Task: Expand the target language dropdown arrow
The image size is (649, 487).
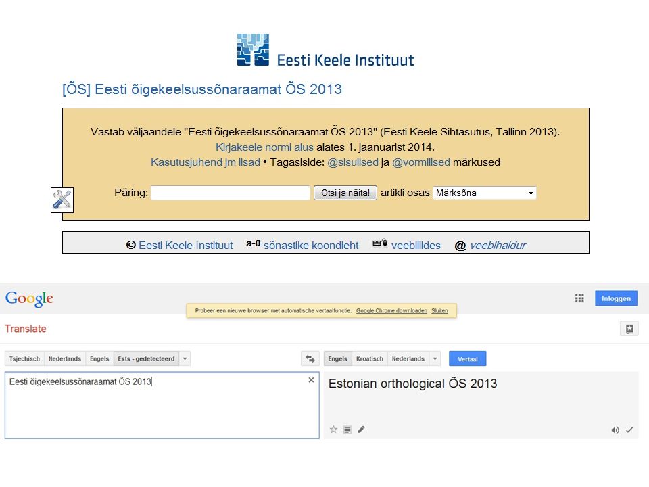Action: pyautogui.click(x=435, y=358)
